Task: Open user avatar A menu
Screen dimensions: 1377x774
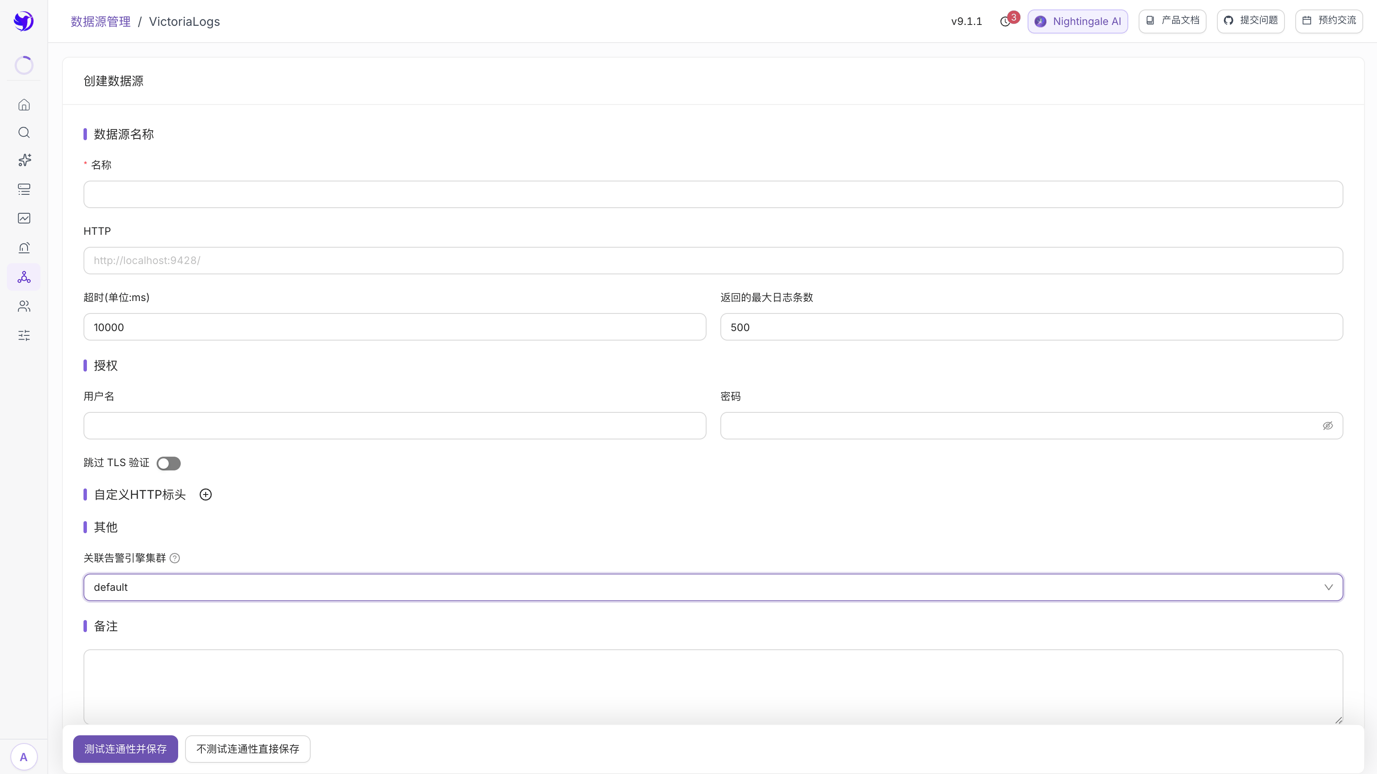Action: click(x=24, y=757)
